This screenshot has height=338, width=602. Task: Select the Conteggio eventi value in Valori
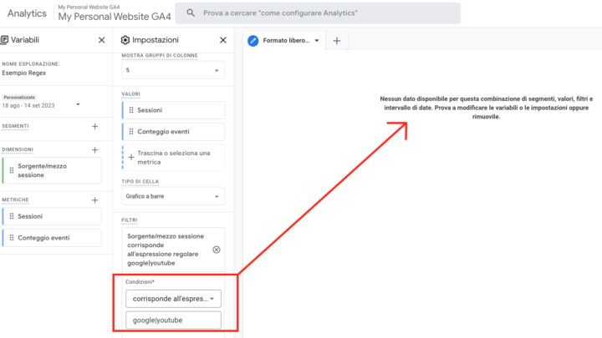click(173, 132)
